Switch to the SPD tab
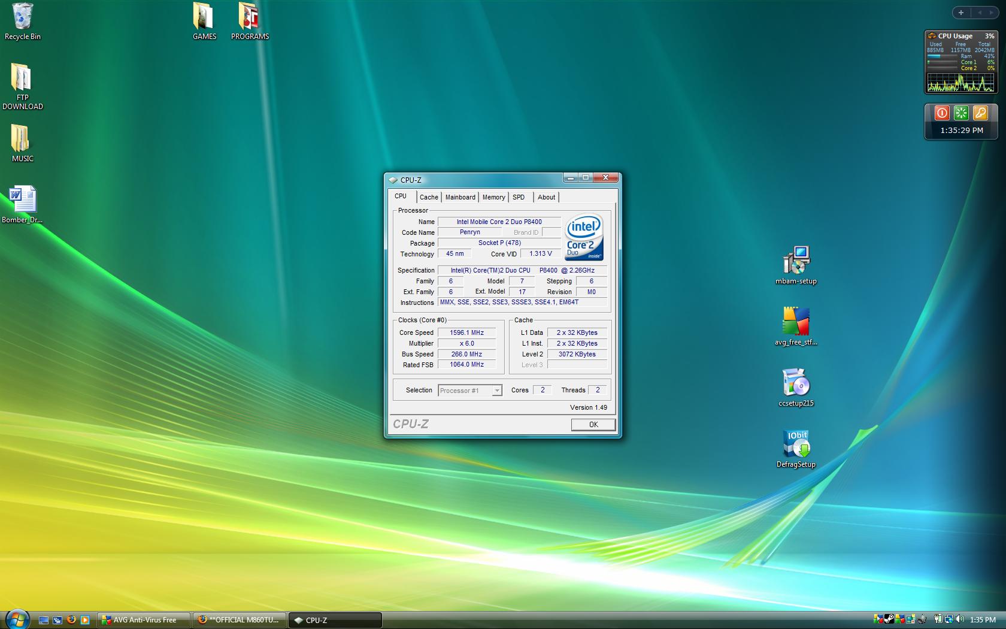Viewport: 1006px width, 629px height. [519, 197]
